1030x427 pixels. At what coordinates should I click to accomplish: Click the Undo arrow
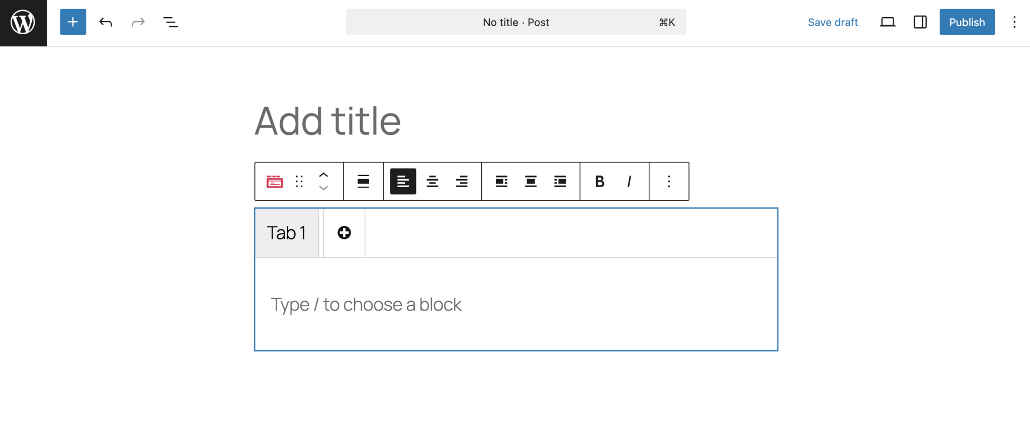coord(106,22)
